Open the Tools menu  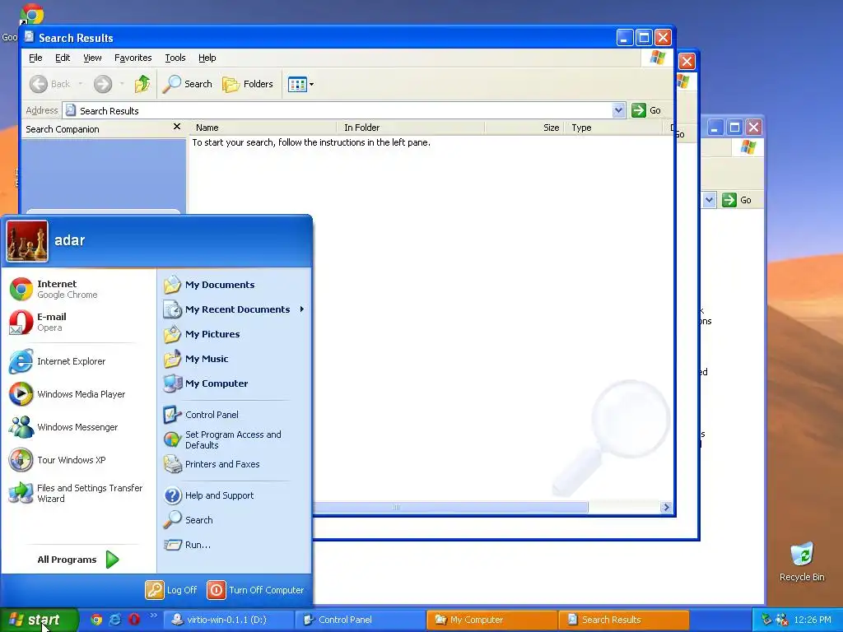tap(175, 58)
